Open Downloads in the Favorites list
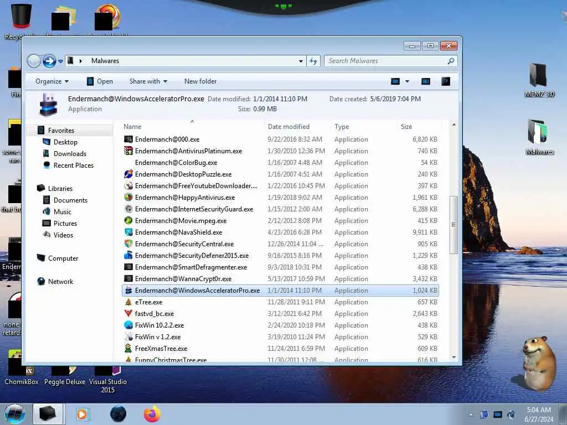Screen dimensions: 567x425 coord(70,154)
